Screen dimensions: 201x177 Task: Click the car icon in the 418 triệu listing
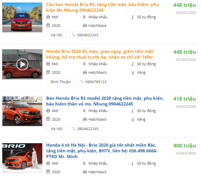(x=85, y=119)
